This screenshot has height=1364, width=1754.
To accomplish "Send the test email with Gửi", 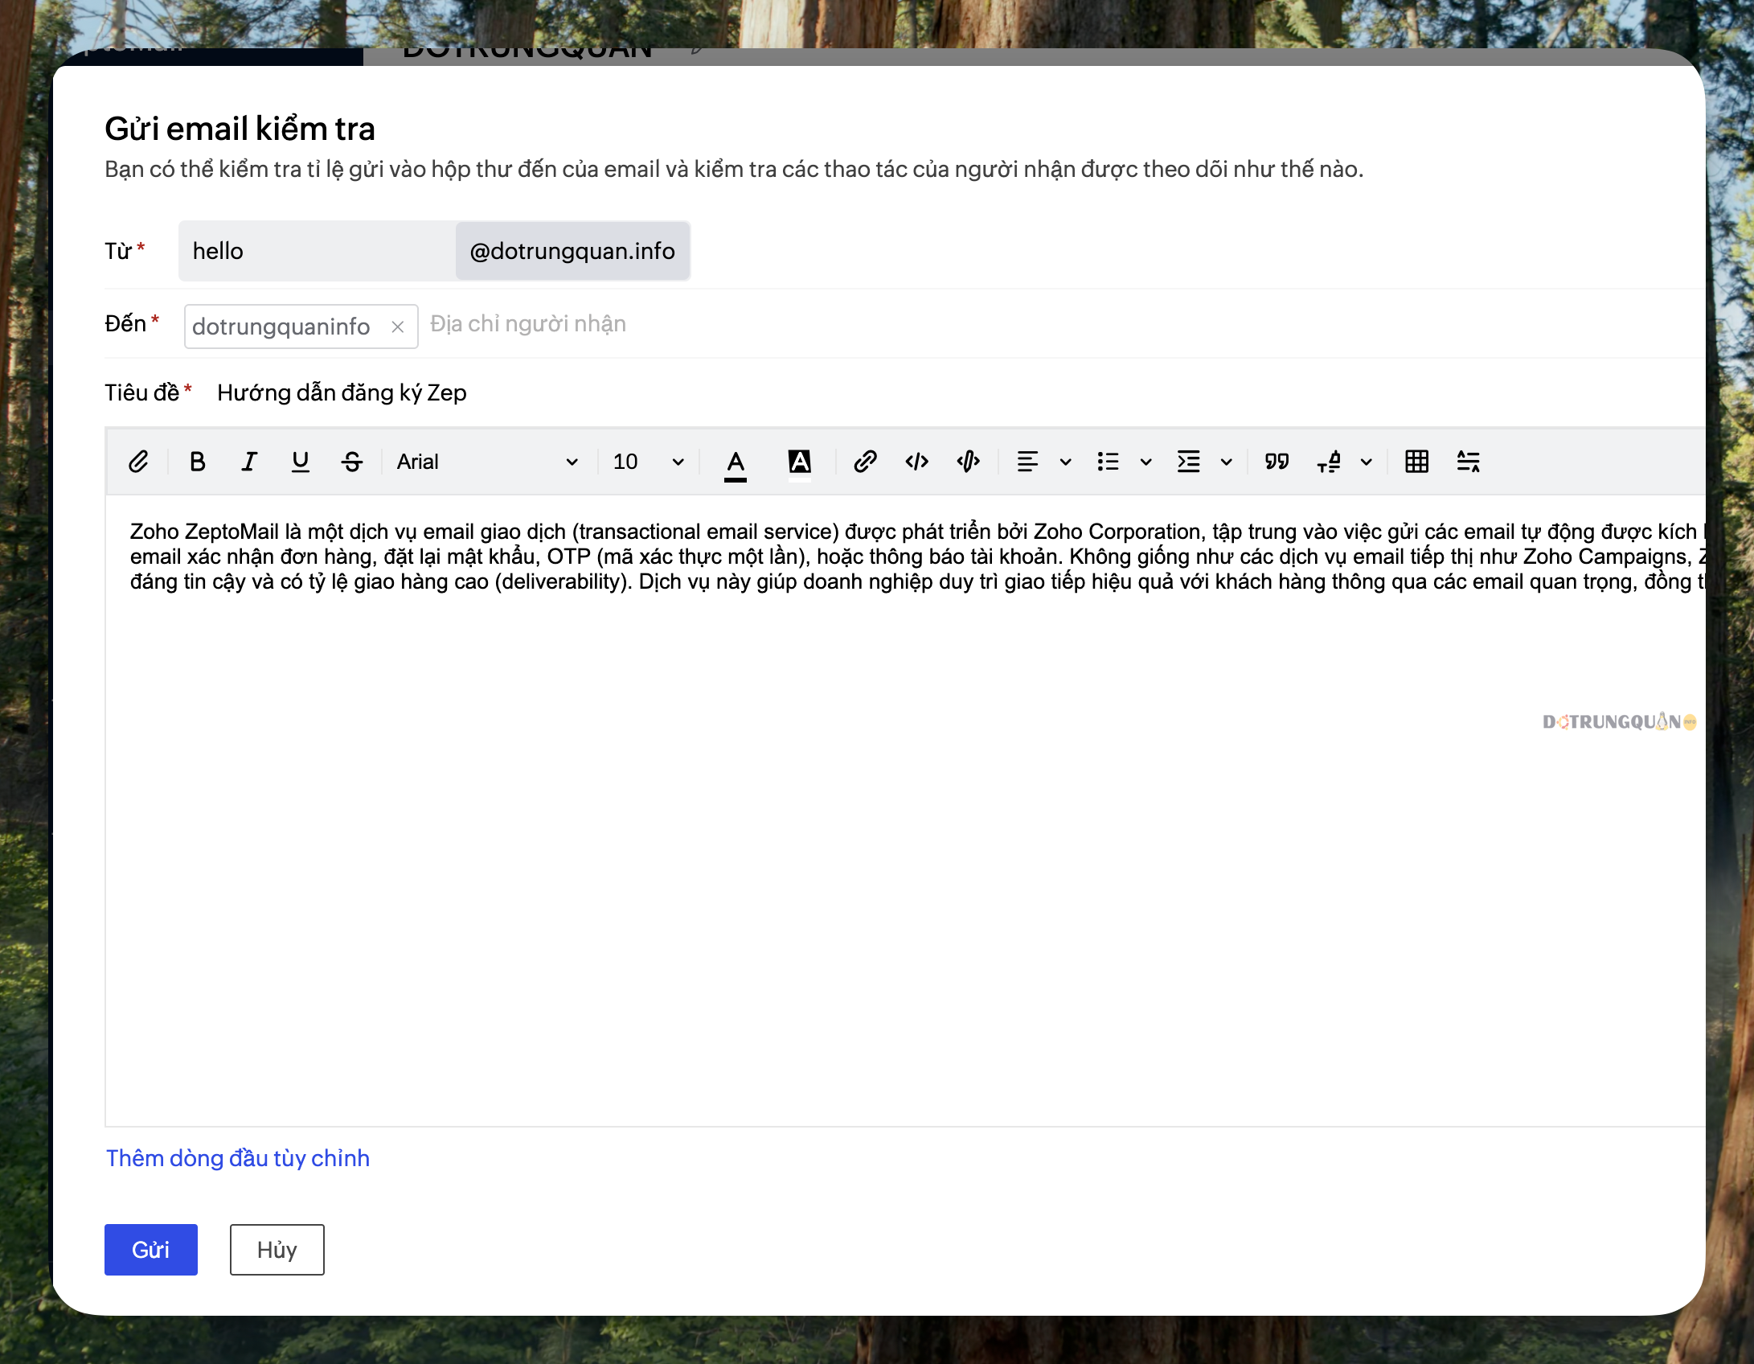I will [151, 1250].
